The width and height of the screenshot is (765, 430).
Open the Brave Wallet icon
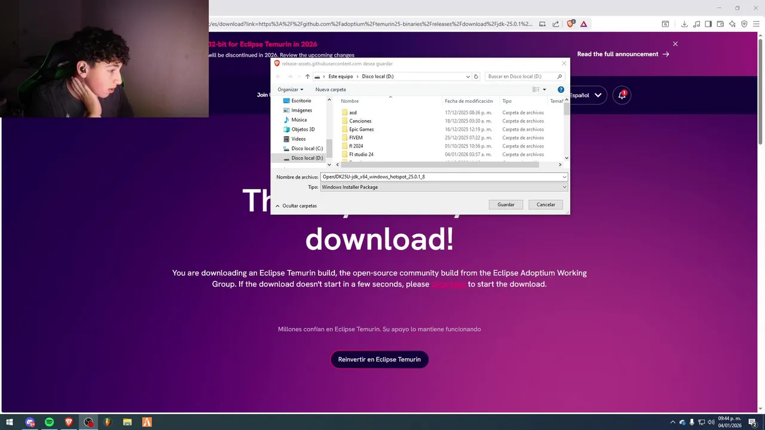click(x=720, y=24)
